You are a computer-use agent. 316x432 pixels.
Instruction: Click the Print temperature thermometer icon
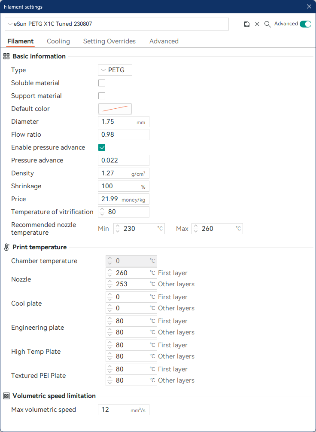click(6, 247)
